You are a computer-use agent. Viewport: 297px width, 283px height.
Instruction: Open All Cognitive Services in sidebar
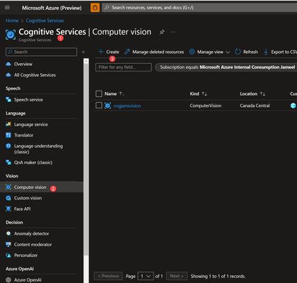tap(35, 75)
